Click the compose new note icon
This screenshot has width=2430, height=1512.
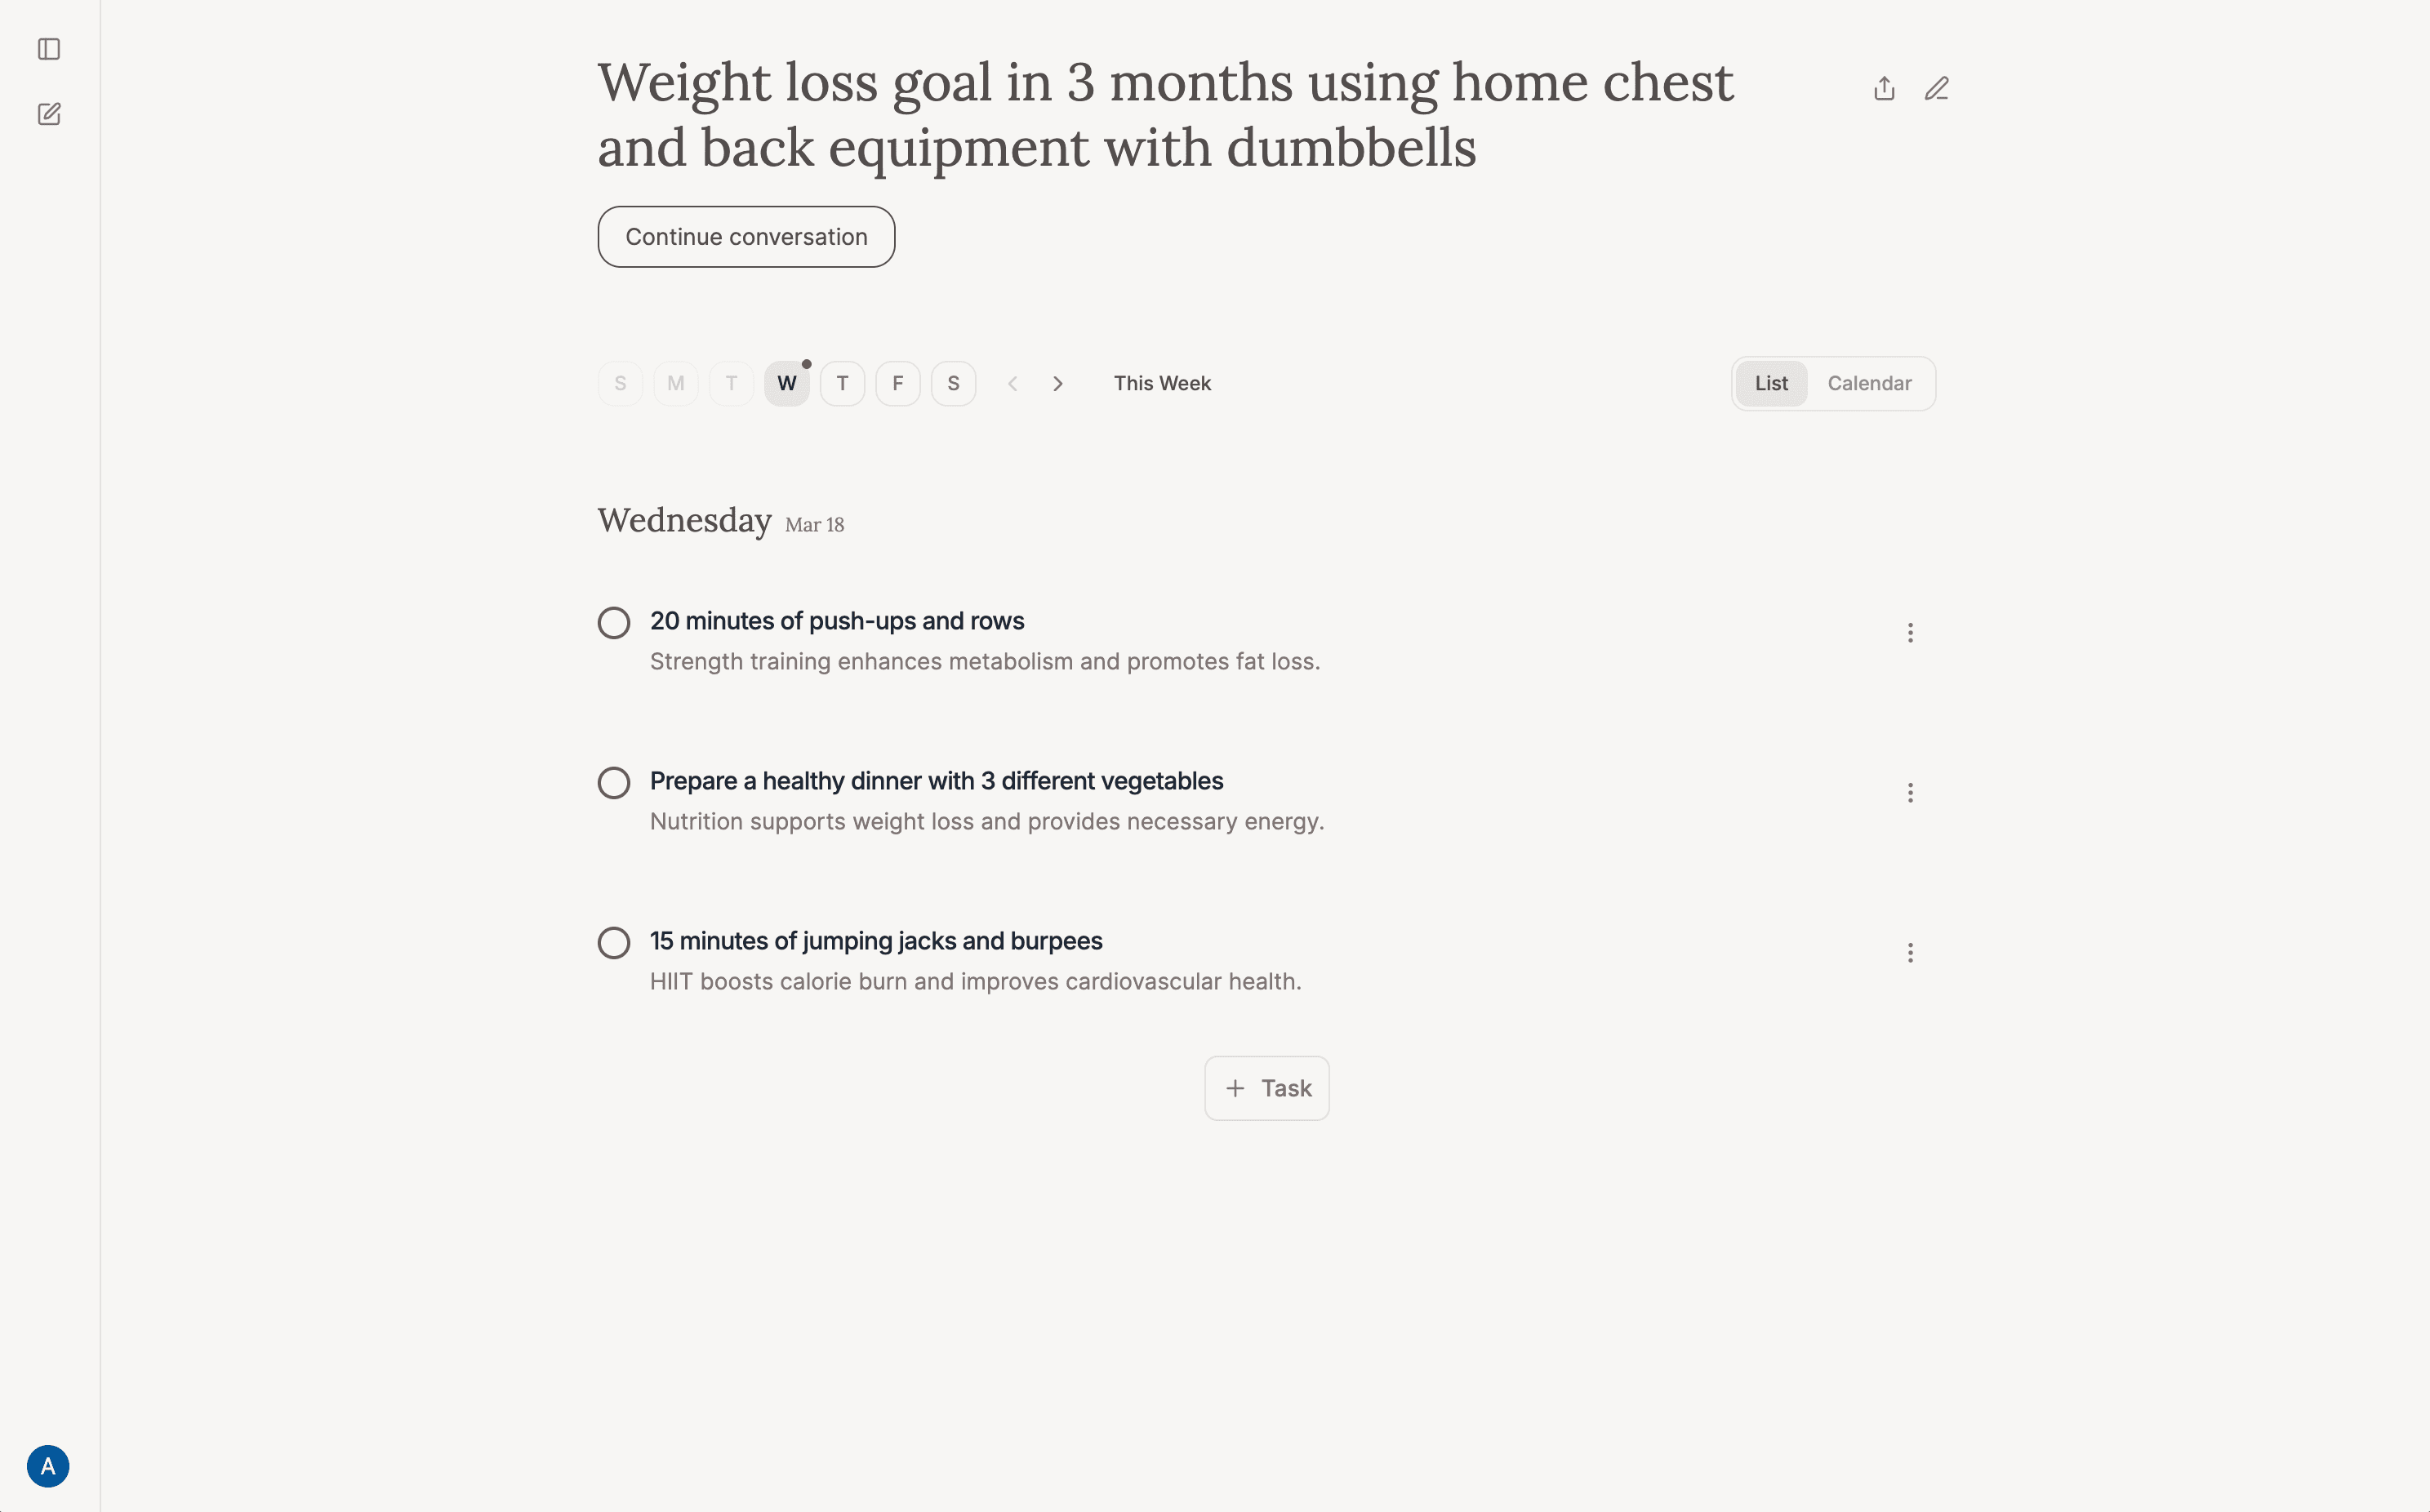tap(48, 113)
